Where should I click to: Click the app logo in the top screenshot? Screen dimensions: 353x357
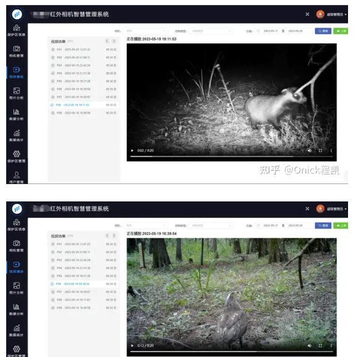[17, 14]
